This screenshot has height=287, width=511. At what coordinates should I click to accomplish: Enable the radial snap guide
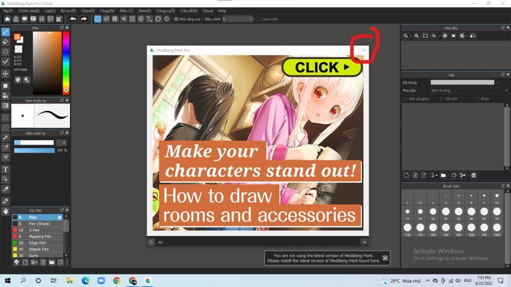tap(132, 19)
